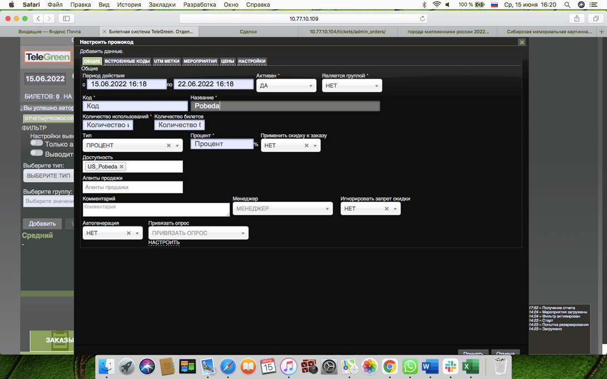Open the Safari share menu
Viewport: 607px width, 379px height.
(x=576, y=18)
